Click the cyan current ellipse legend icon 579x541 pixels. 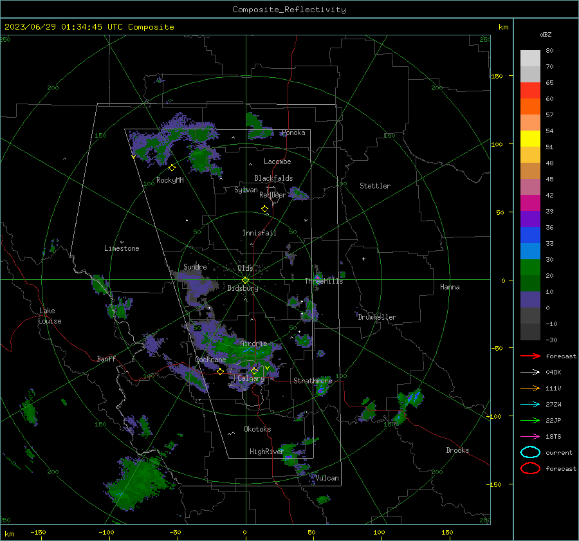coord(530,452)
